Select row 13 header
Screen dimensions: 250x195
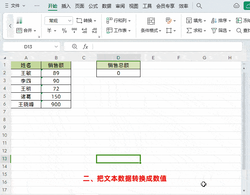click(5, 159)
